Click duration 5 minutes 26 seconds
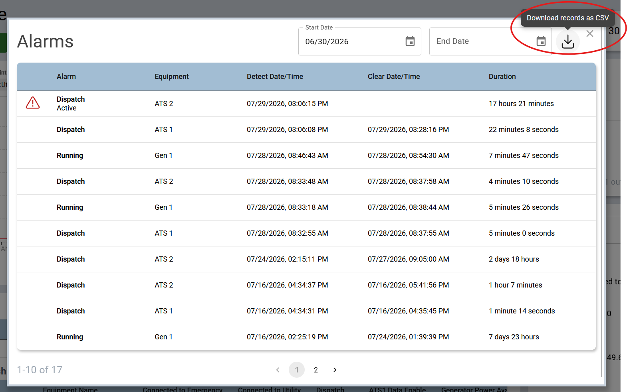Viewport: 627px width, 392px height. [524, 207]
